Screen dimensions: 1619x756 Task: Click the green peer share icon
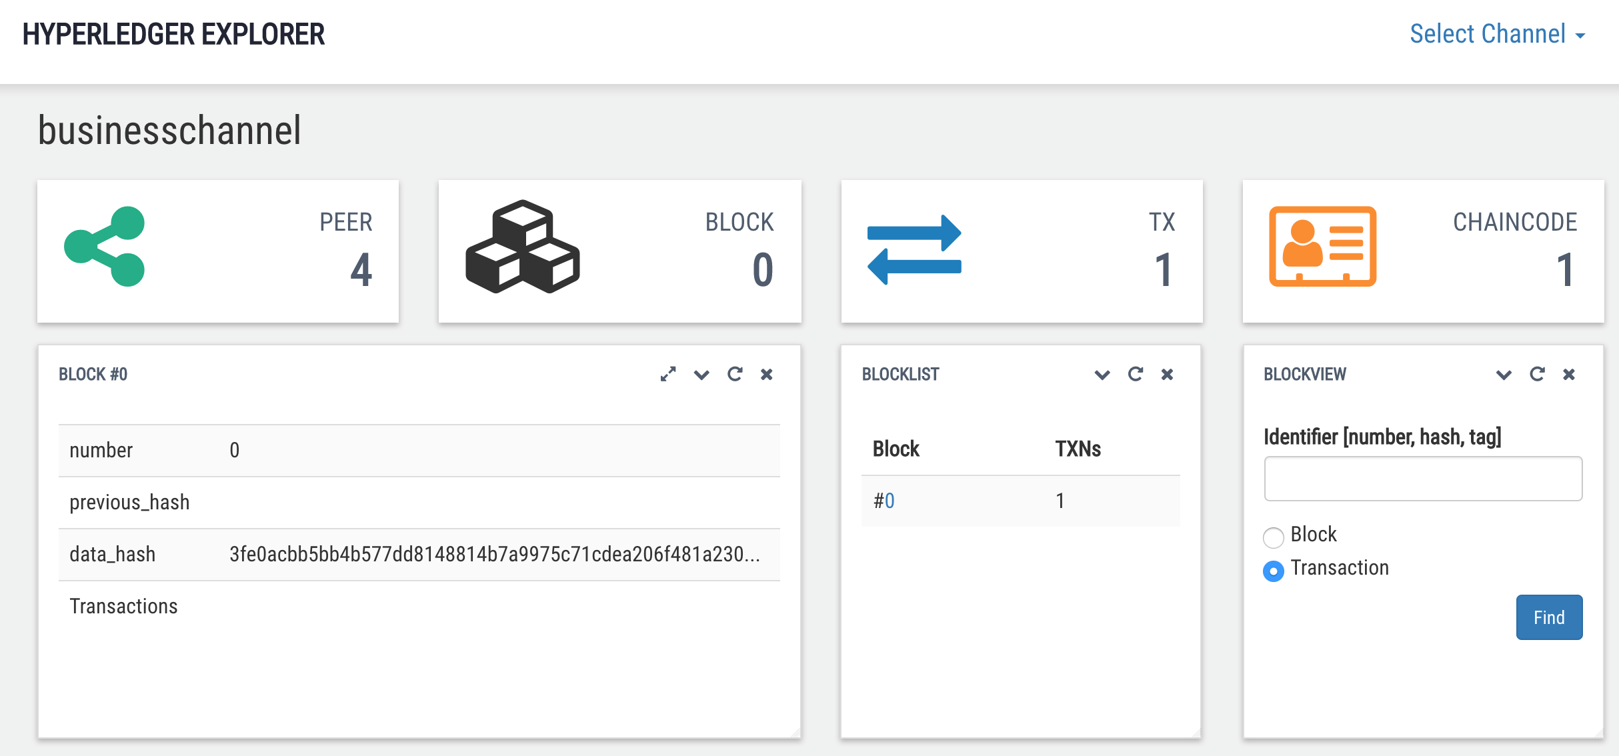tap(105, 246)
